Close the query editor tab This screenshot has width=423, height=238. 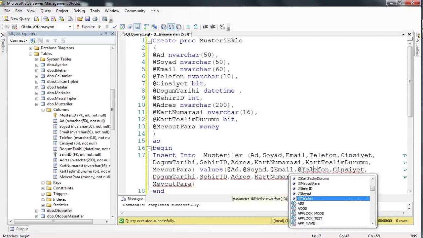(409, 34)
